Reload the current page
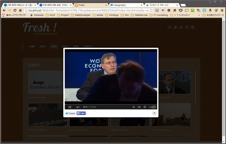Viewport: 226px width, 144px height. pyautogui.click(x=15, y=10)
